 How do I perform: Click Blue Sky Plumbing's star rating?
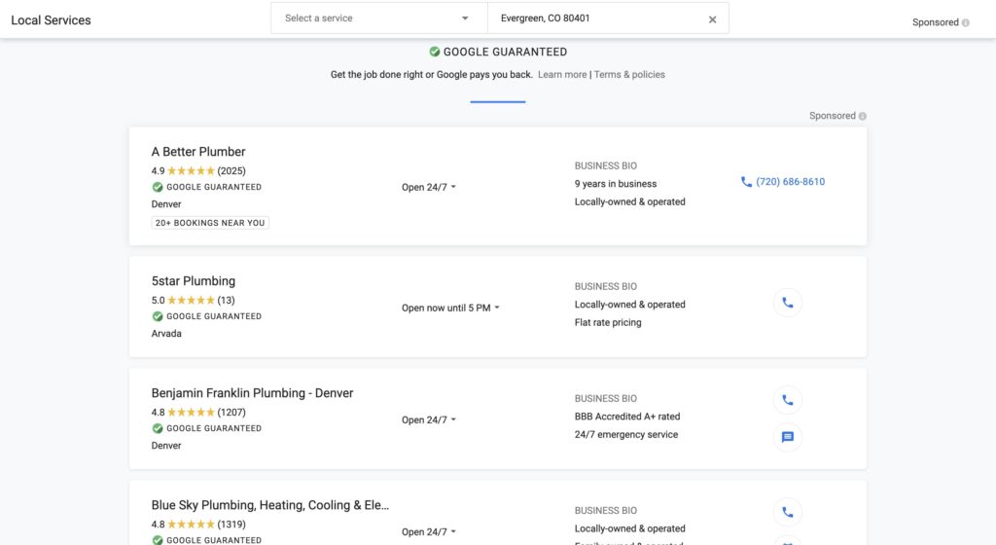[191, 524]
